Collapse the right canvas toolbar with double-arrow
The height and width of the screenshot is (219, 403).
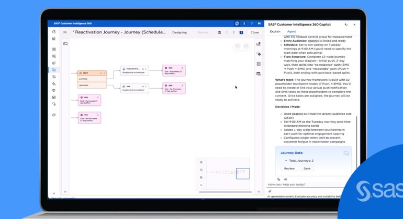pos(259,191)
